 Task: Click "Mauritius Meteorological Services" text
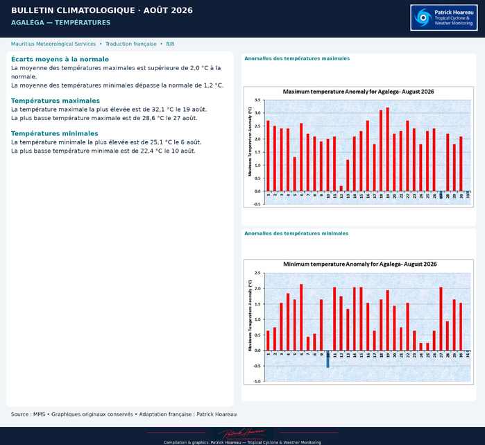[53, 44]
